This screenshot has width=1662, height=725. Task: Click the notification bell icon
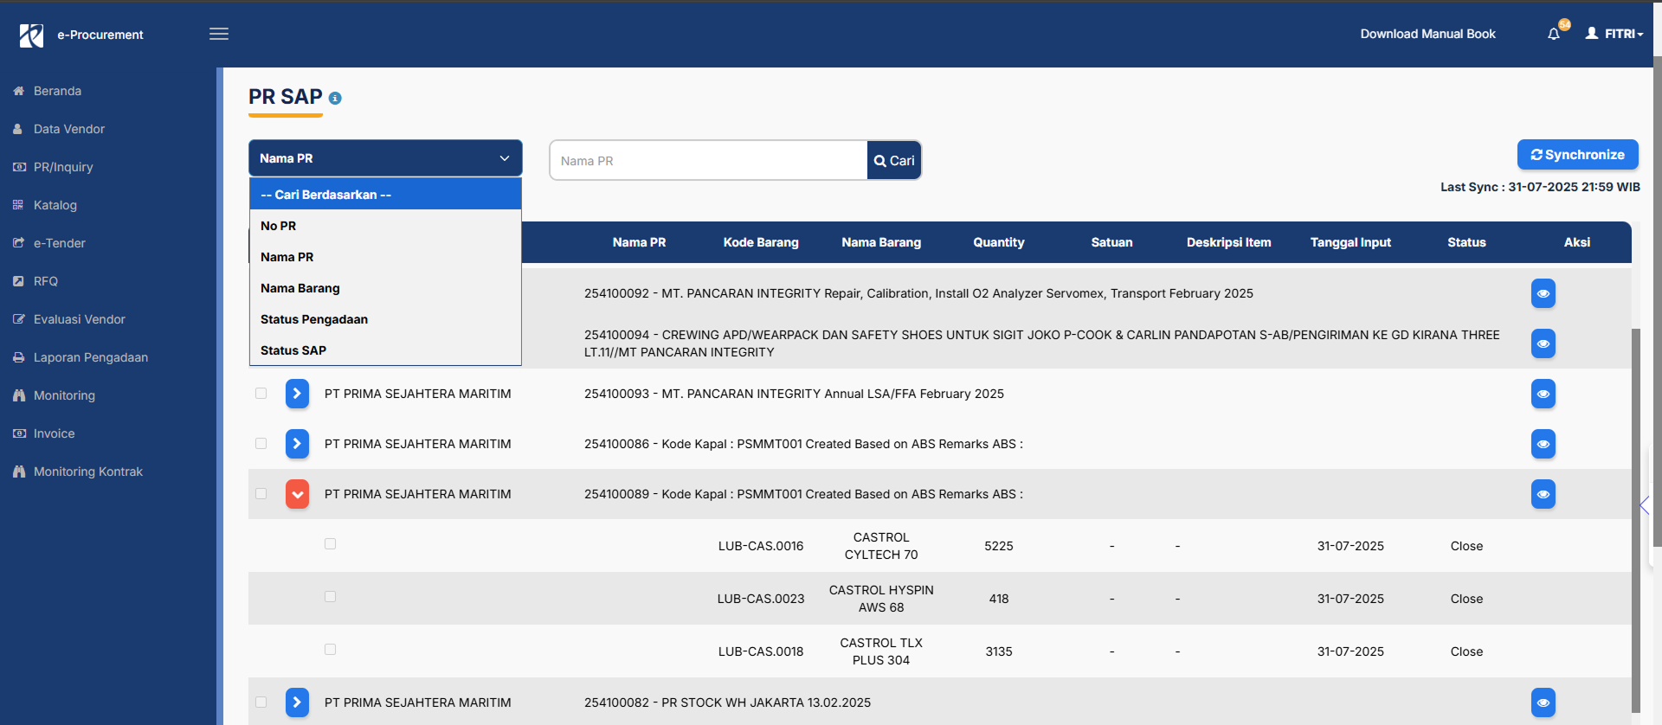1554,34
